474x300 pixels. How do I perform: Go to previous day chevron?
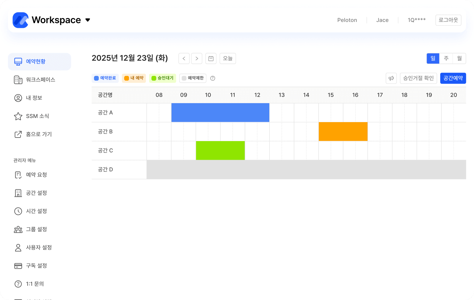(x=184, y=59)
